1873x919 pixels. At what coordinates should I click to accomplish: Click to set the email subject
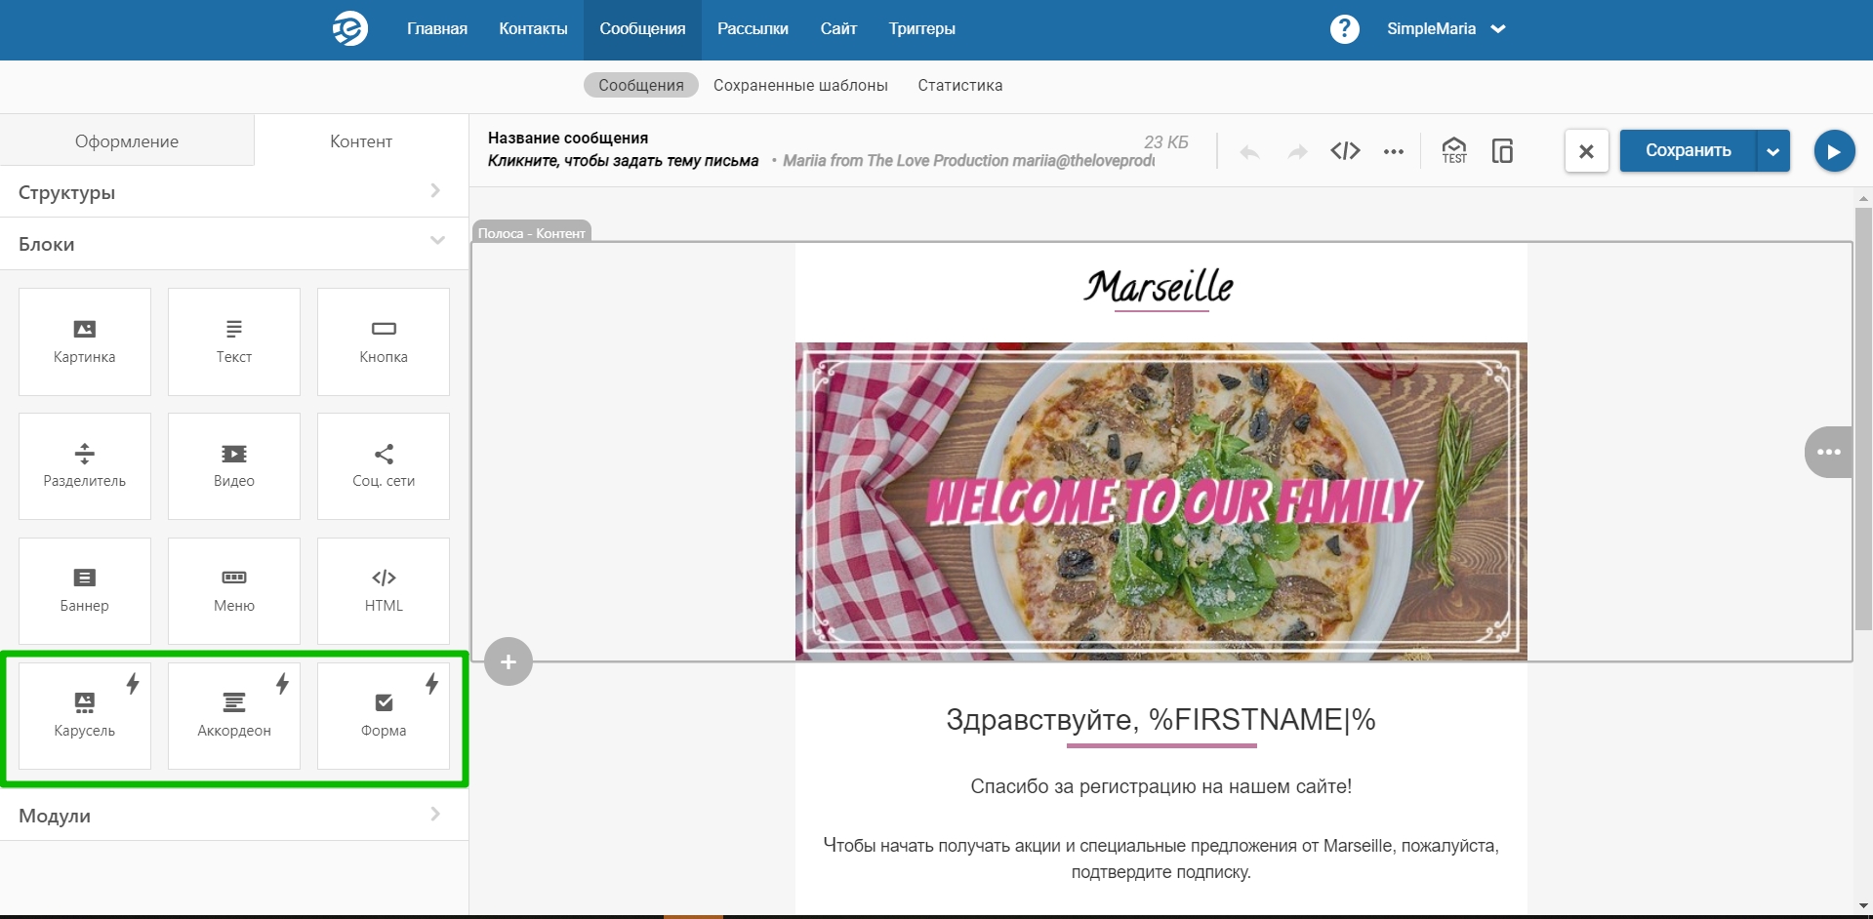pyautogui.click(x=623, y=160)
